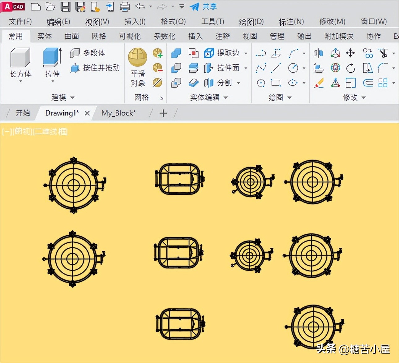Select the Move tool in 修改 panel

click(350, 53)
